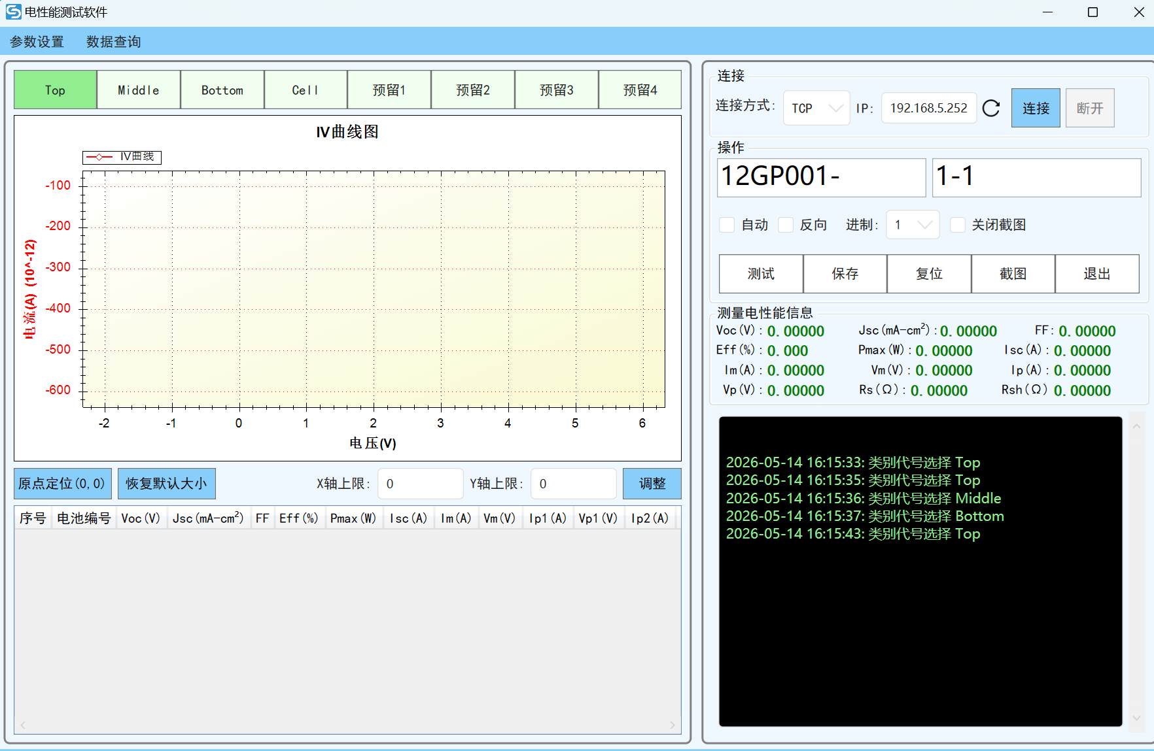Click the 退出 exit button
1154x751 pixels.
[x=1097, y=274]
